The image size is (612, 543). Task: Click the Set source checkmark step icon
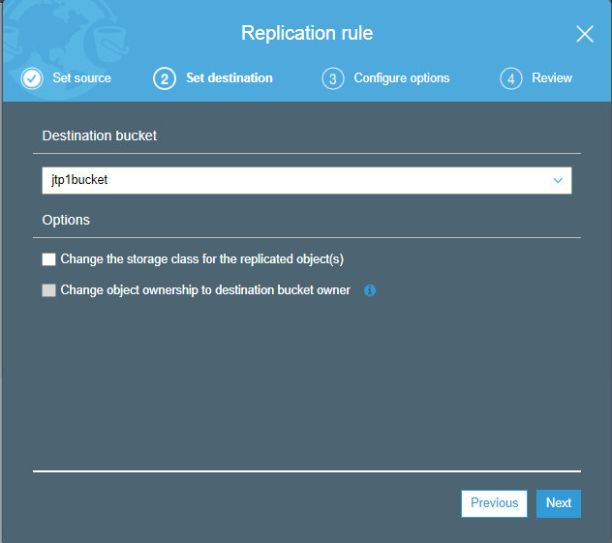[x=32, y=78]
